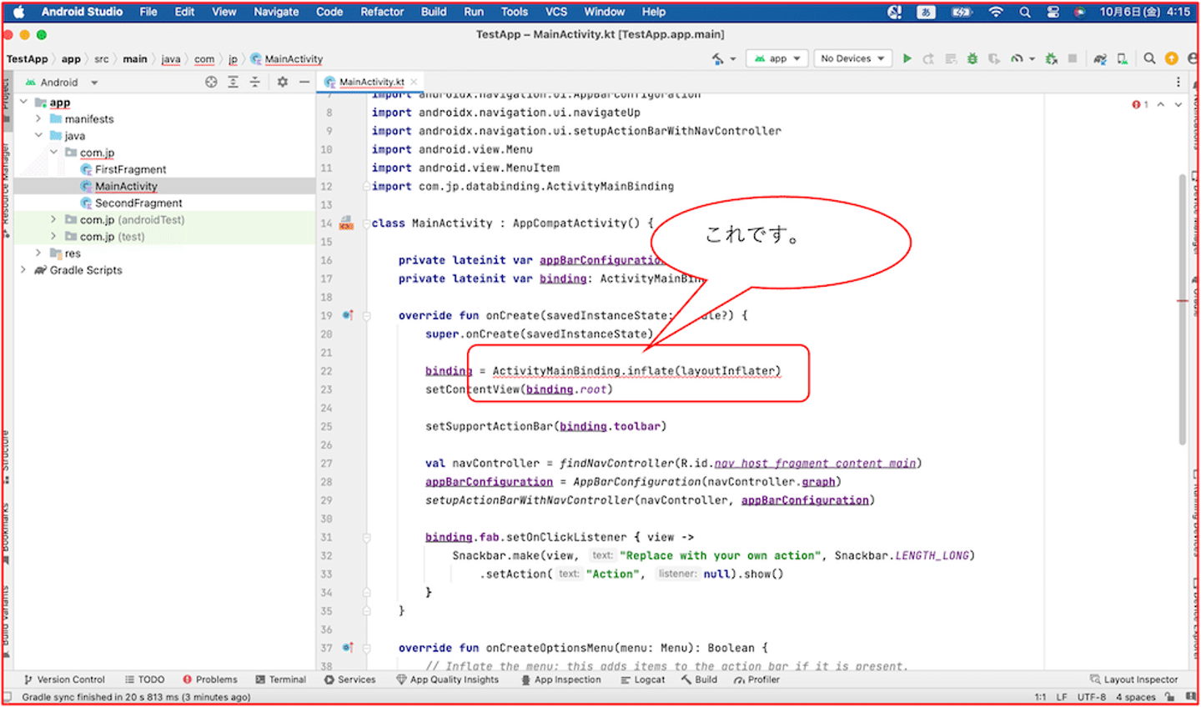The height and width of the screenshot is (707, 1201).
Task: Sync project with Gradle files icon
Action: (1100, 58)
